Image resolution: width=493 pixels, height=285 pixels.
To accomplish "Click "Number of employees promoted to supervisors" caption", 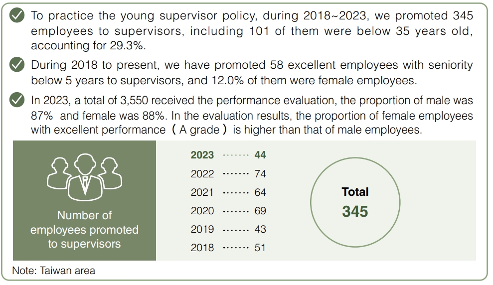I will pos(84,230).
